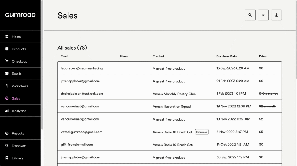This screenshot has width=297, height=166.
Task: Open Payouts in the sidebar
Action: point(18,134)
